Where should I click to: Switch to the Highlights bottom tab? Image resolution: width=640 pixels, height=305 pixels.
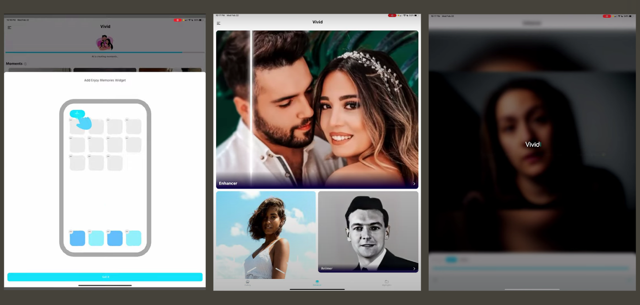pos(386,283)
